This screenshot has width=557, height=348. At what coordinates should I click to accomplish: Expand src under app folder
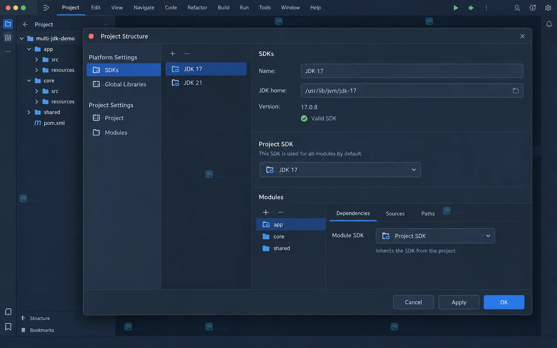[37, 60]
